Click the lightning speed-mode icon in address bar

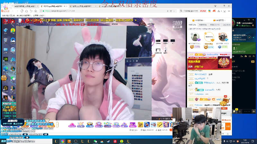coord(167,11)
